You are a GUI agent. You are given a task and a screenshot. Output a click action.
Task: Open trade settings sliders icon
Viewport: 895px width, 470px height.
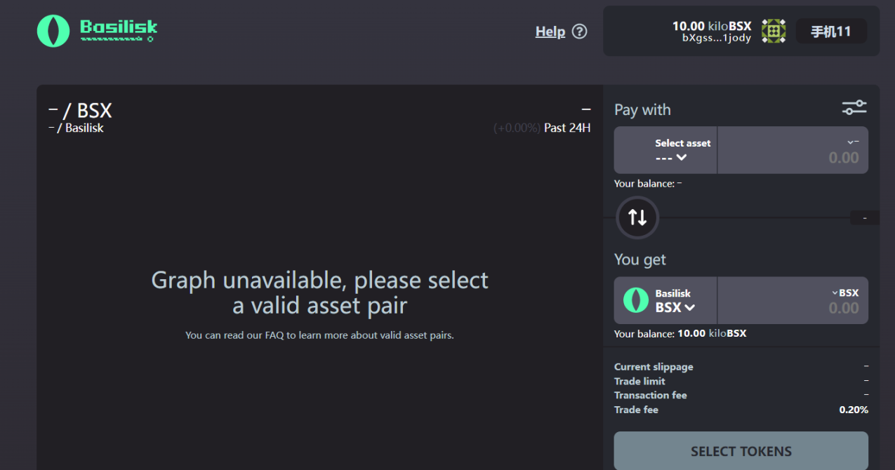coord(854,108)
